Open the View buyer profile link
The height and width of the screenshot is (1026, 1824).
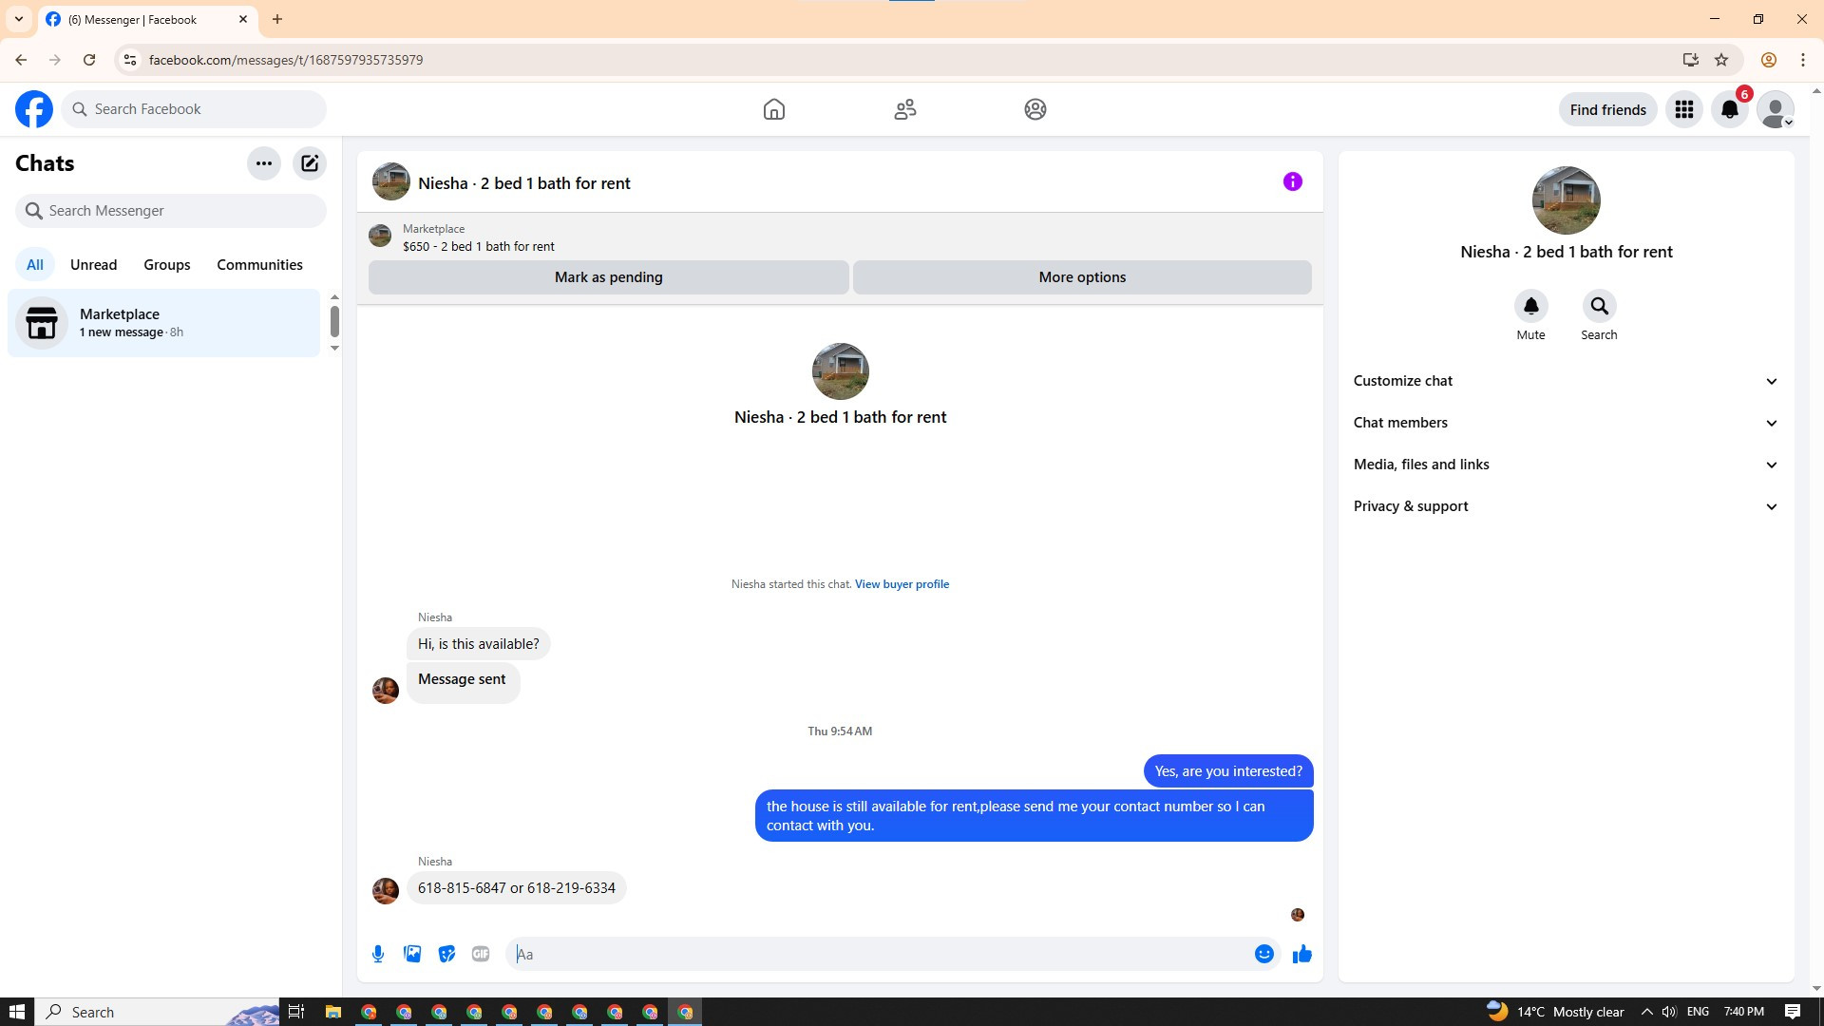902,584
